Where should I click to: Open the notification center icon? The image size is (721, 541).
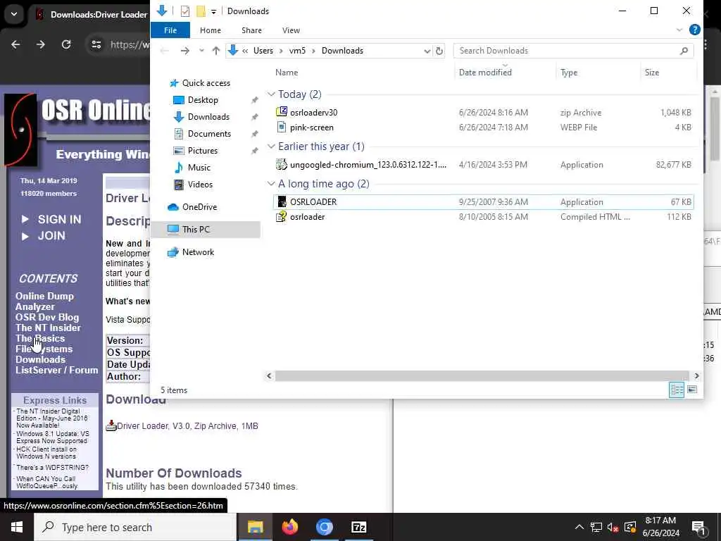point(699,528)
